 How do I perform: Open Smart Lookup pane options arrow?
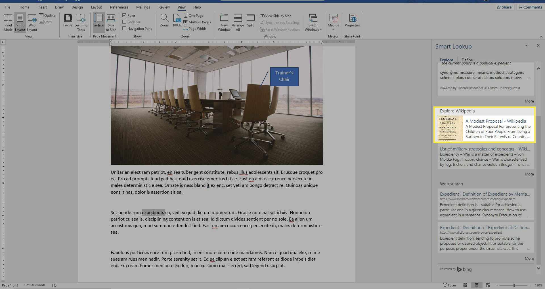tap(526, 45)
